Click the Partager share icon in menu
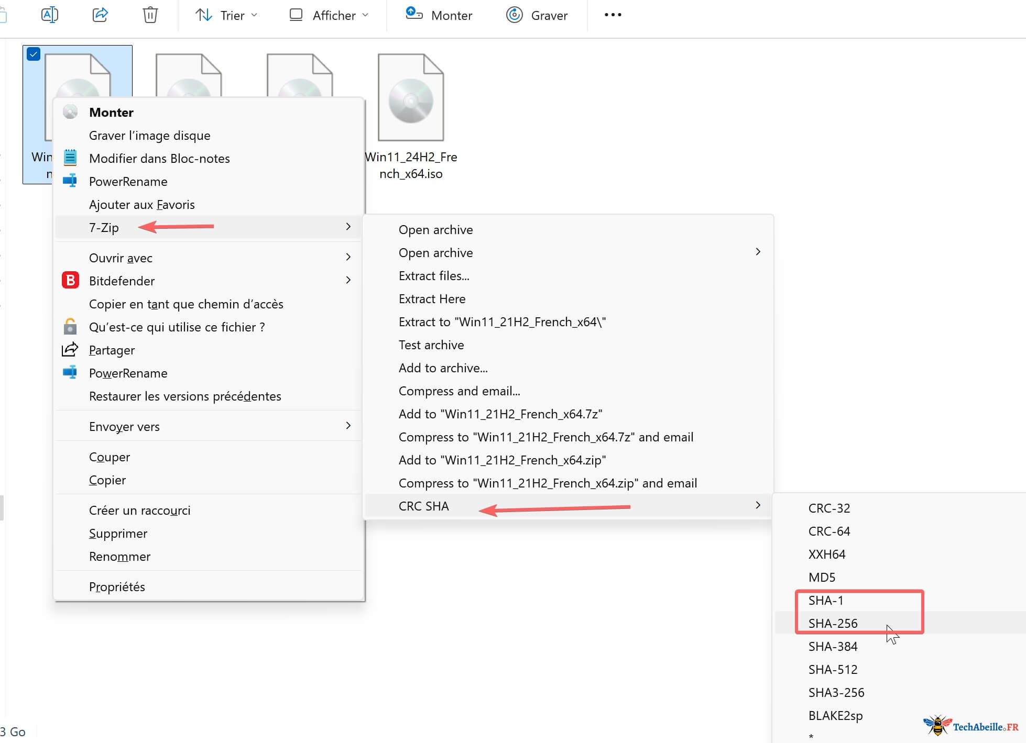 click(x=70, y=350)
